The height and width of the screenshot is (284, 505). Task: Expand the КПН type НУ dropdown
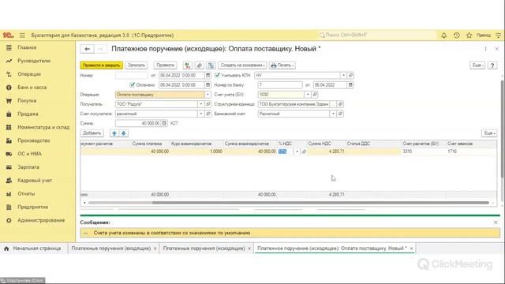pyautogui.click(x=343, y=76)
